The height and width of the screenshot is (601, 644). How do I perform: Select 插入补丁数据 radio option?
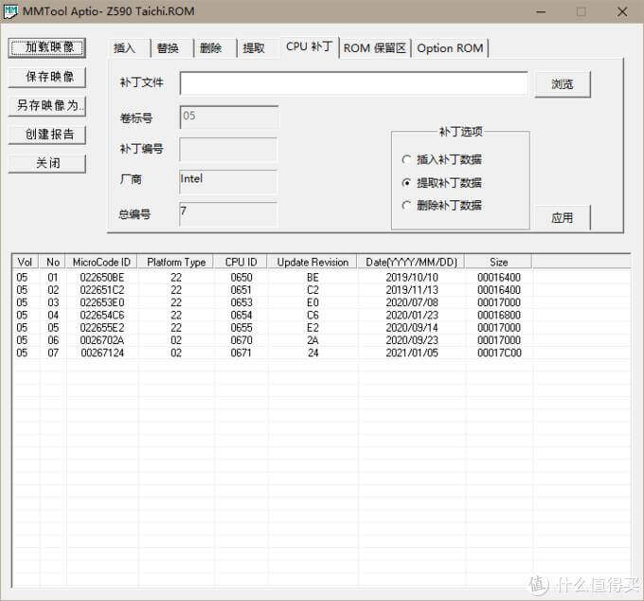[x=407, y=160]
